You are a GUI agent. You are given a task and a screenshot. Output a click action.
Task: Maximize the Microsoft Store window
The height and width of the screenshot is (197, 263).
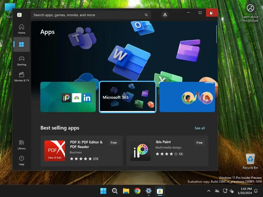click(x=200, y=13)
